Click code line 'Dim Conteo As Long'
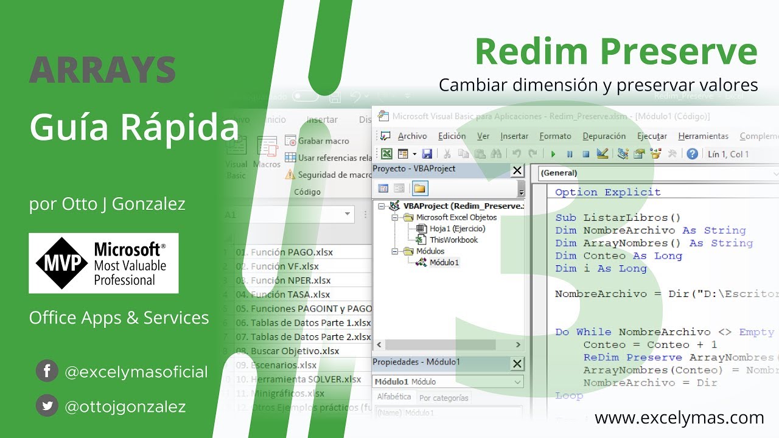This screenshot has height=438, width=779. (618, 256)
